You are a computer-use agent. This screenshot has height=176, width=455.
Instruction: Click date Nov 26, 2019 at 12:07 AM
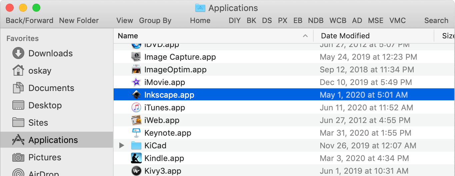[368, 146]
